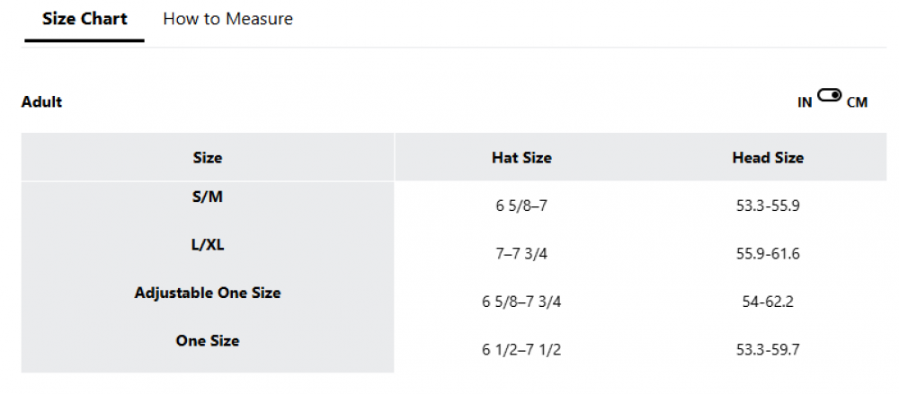The height and width of the screenshot is (394, 899).
Task: Click the CM unit label
Action: point(857,102)
